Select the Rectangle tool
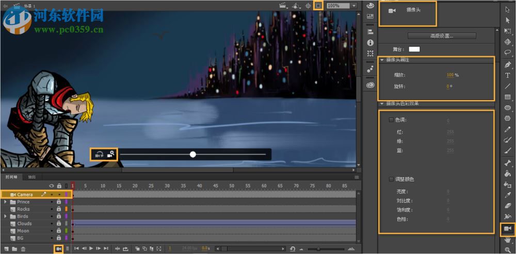The height and width of the screenshot is (254, 516). (507, 97)
